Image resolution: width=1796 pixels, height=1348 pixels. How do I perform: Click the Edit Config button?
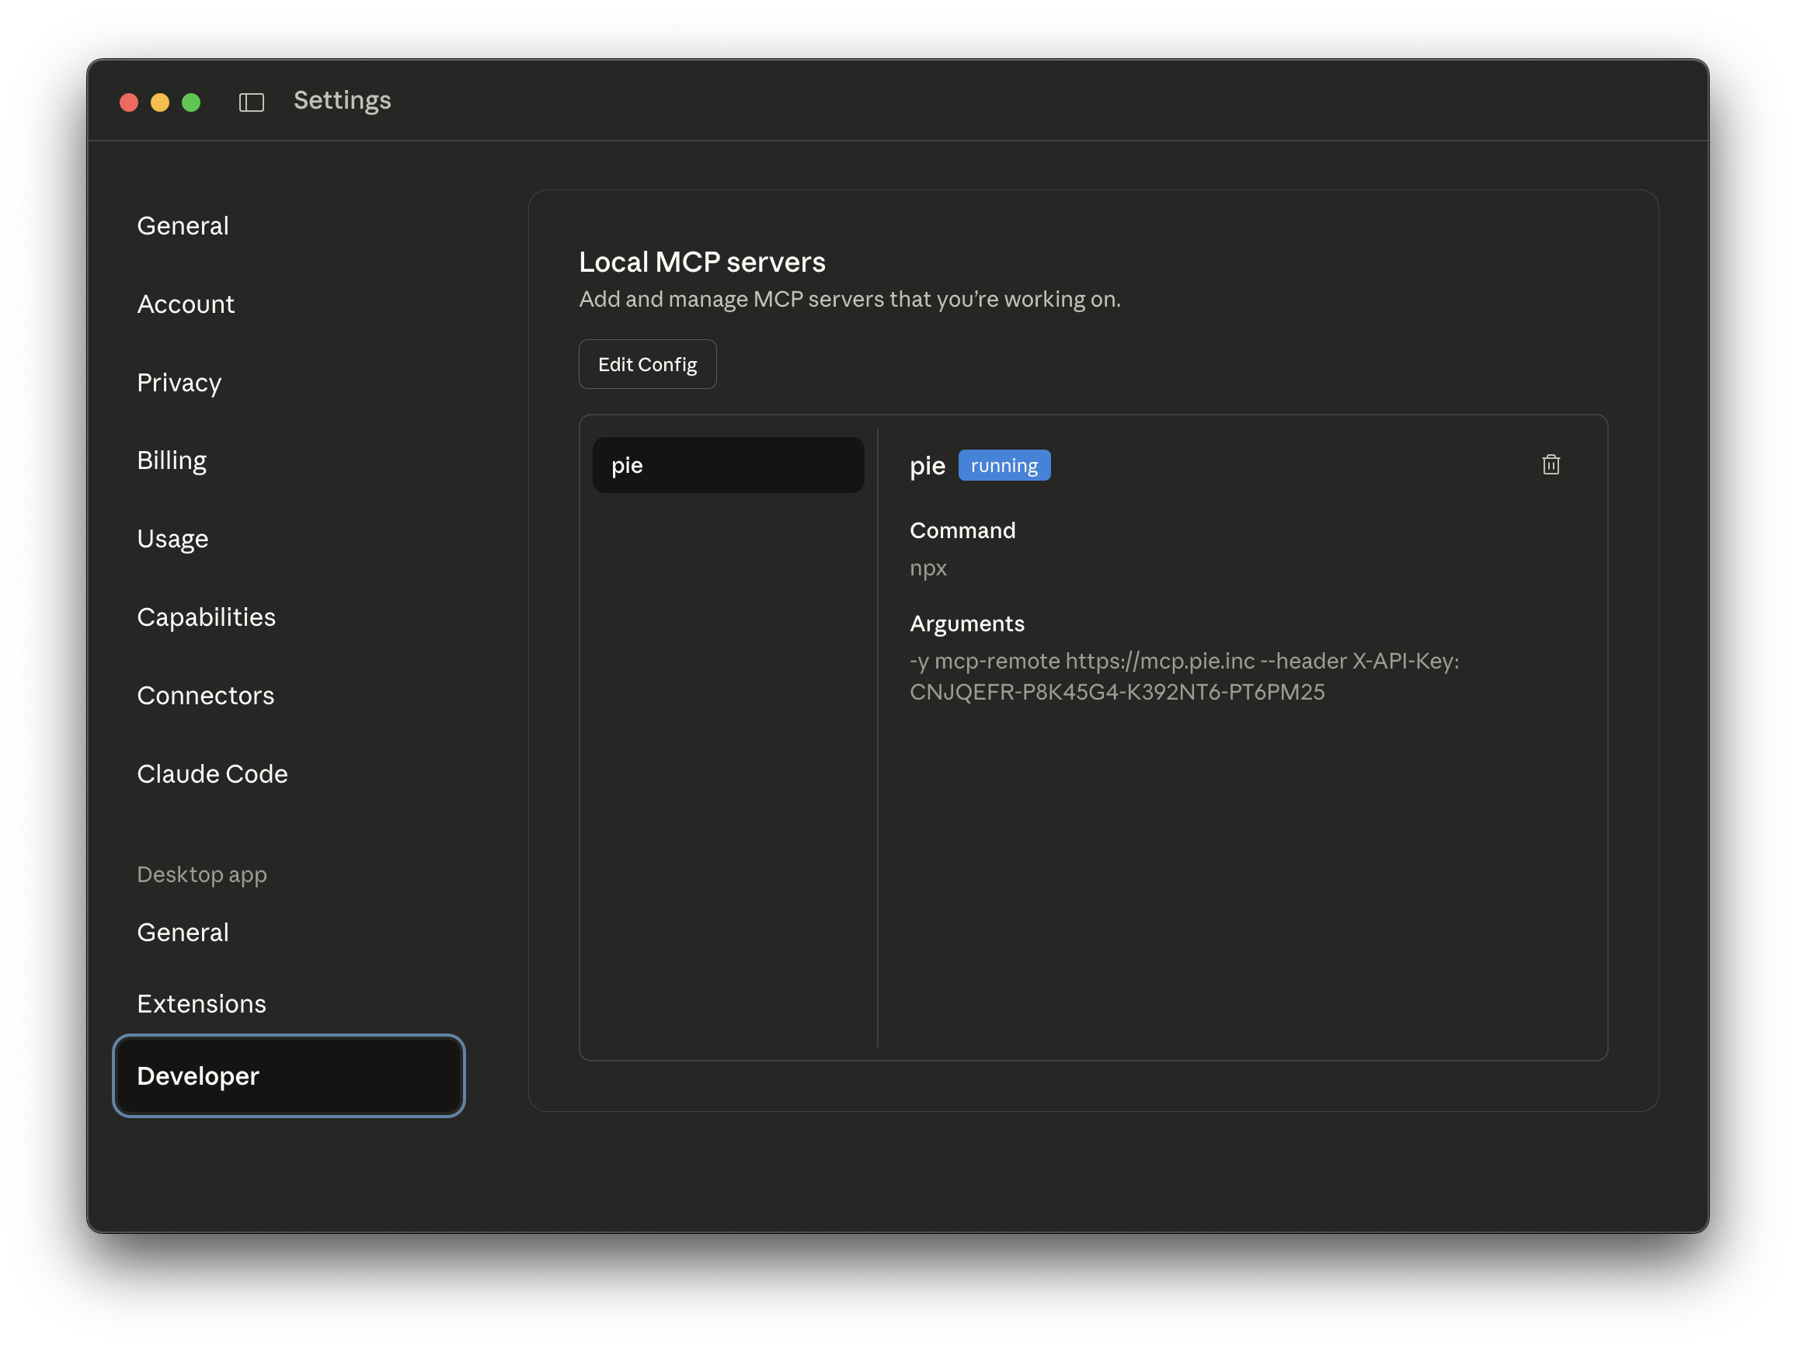(x=647, y=363)
